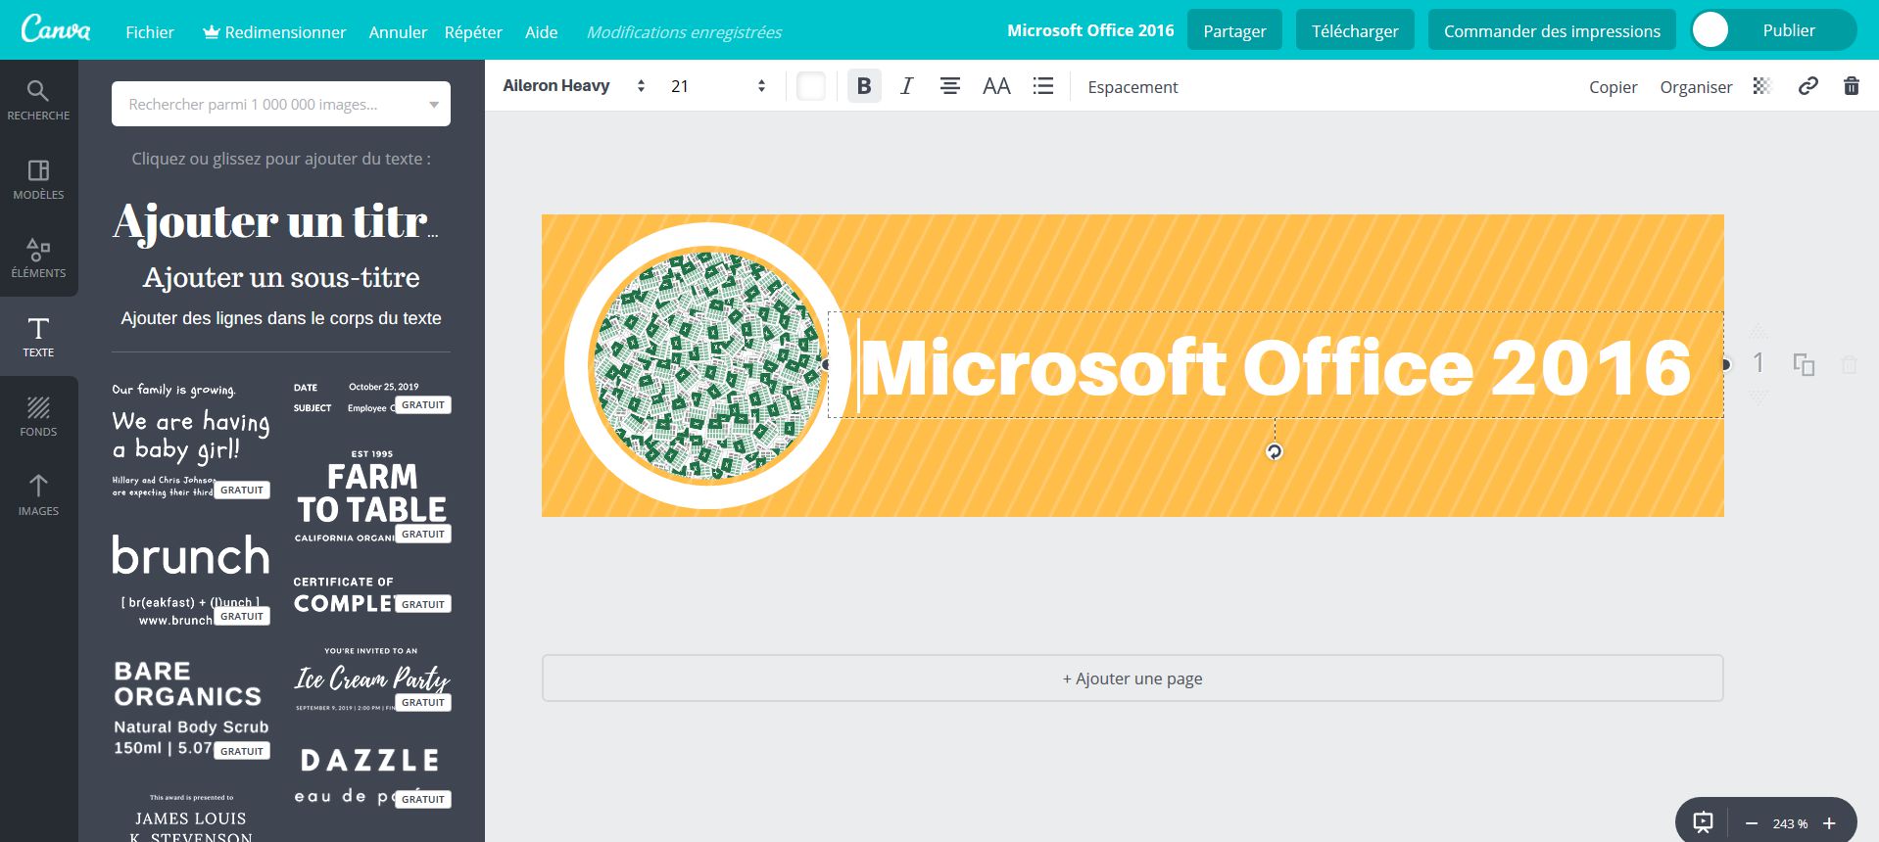
Task: Open the white text color swatch
Action: point(811,86)
